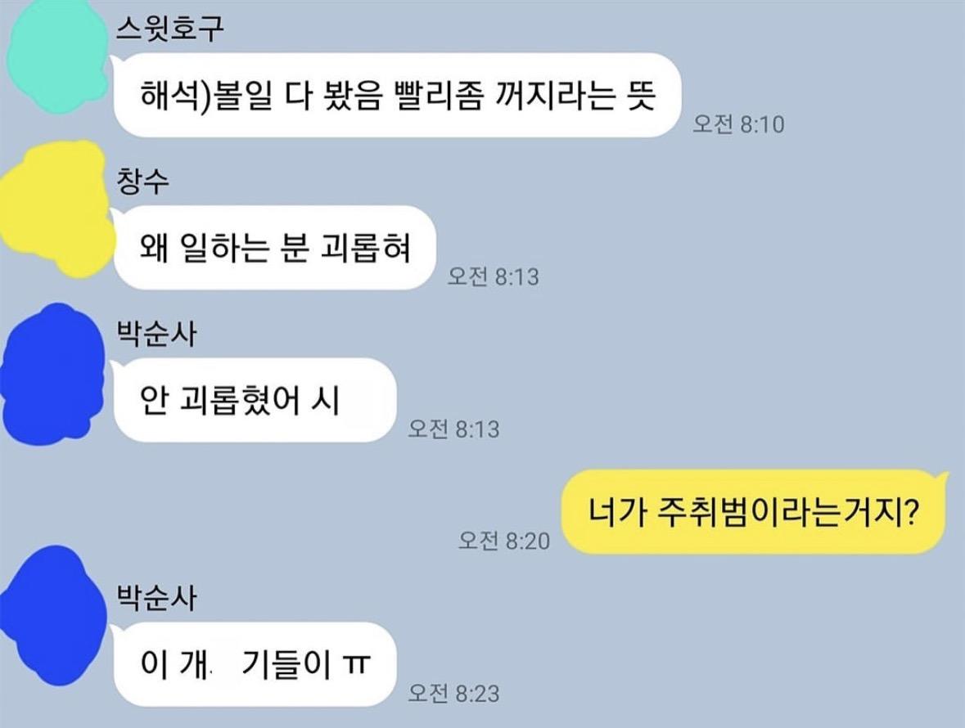Select the sender name 스윗호구

tap(170, 29)
